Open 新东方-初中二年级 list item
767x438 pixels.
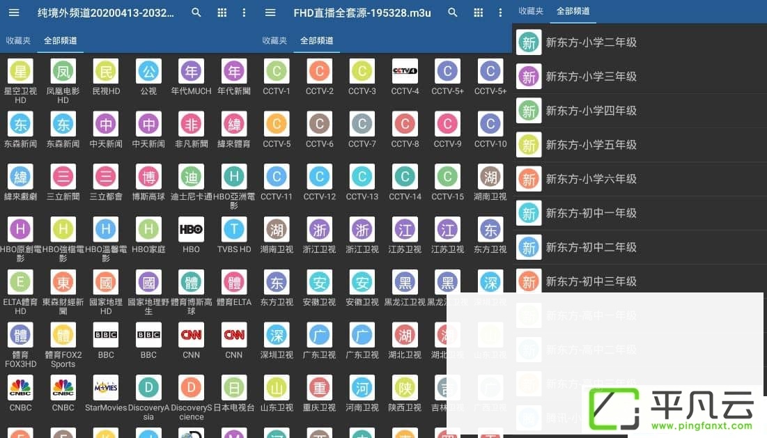[x=640, y=247]
